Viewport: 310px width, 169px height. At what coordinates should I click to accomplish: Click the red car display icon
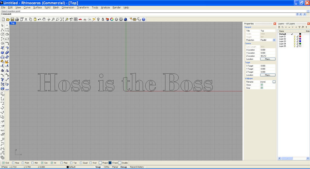80,19
